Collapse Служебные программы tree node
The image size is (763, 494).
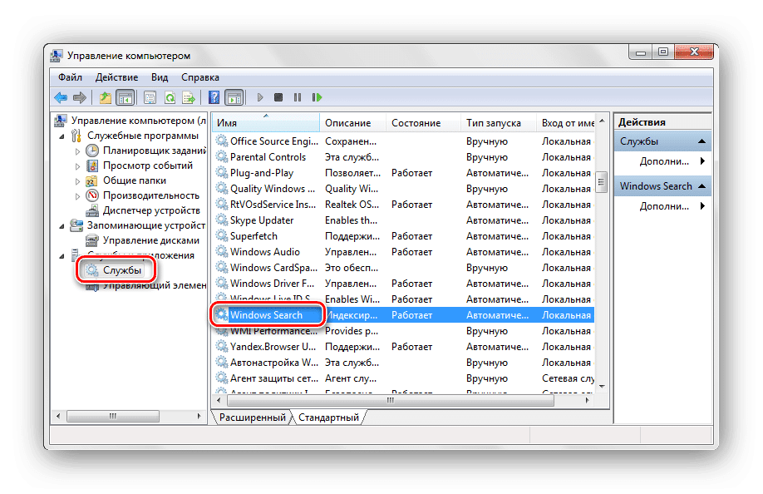pyautogui.click(x=62, y=136)
